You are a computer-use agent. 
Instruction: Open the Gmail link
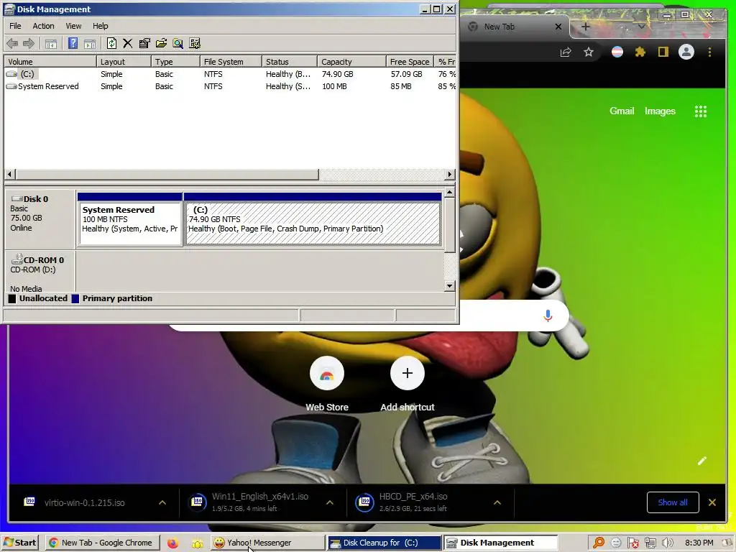click(622, 111)
